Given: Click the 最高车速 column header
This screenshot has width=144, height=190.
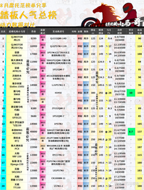Looking at the screenshot, I should pyautogui.click(x=139, y=31).
